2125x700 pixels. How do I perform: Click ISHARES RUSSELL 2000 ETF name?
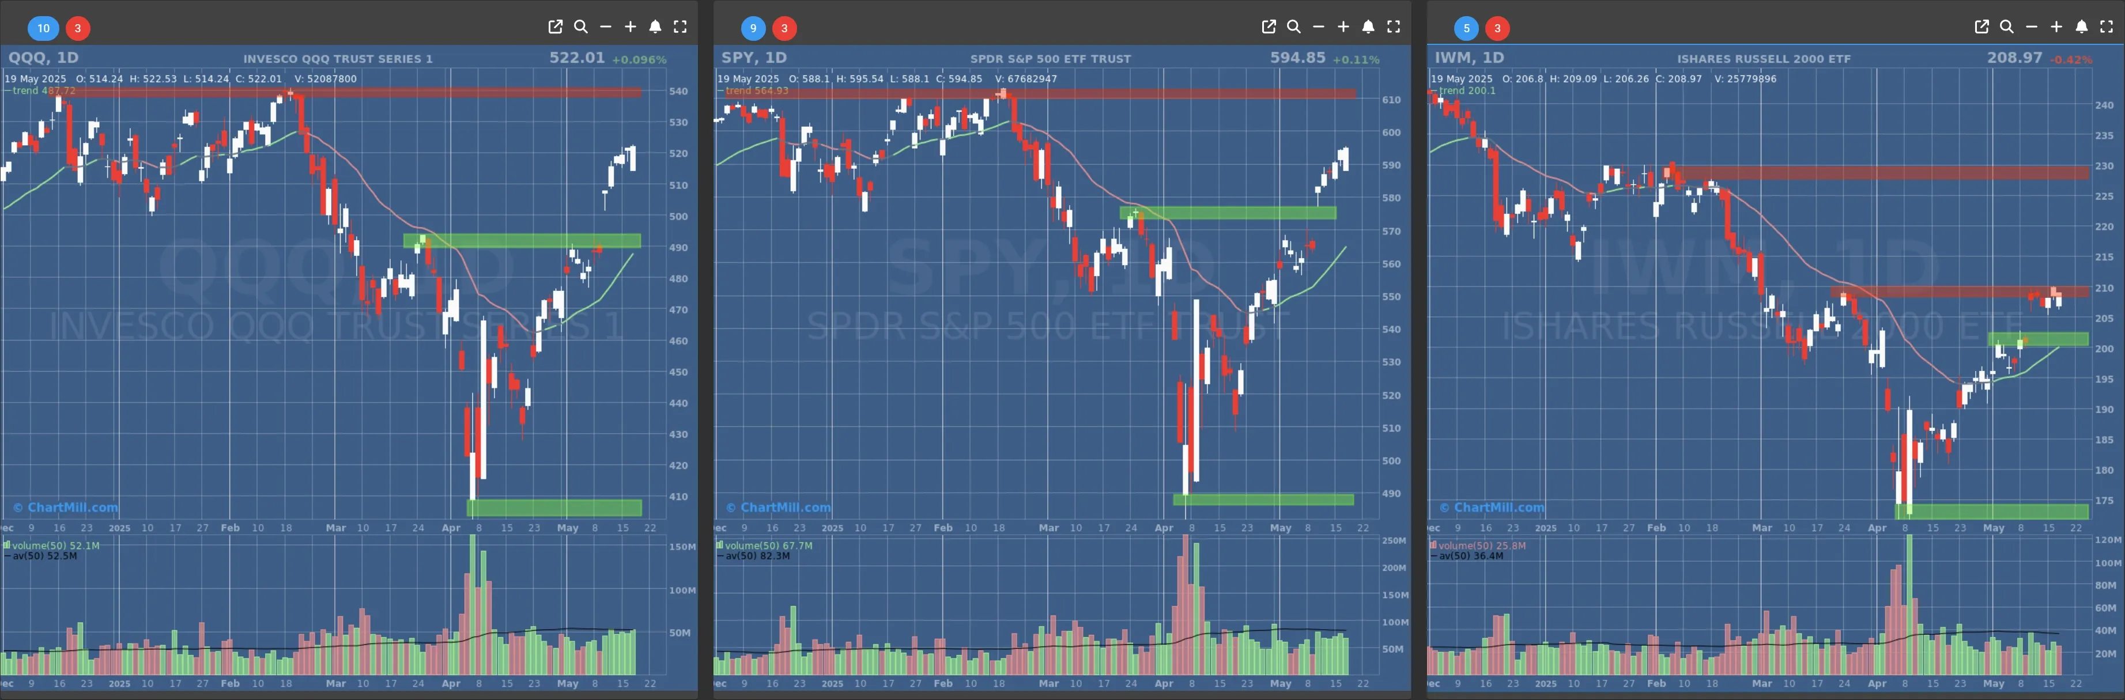(x=1764, y=59)
